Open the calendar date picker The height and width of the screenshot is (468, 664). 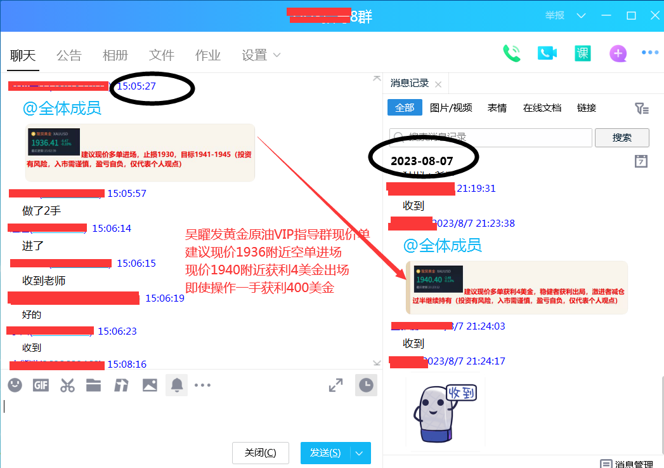[641, 161]
